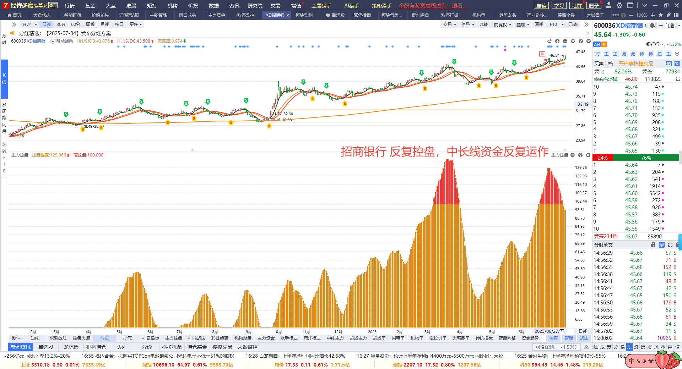Toggle the 10 levels button in 买卖十档
This screenshot has width=682, height=369.
pos(677,64)
